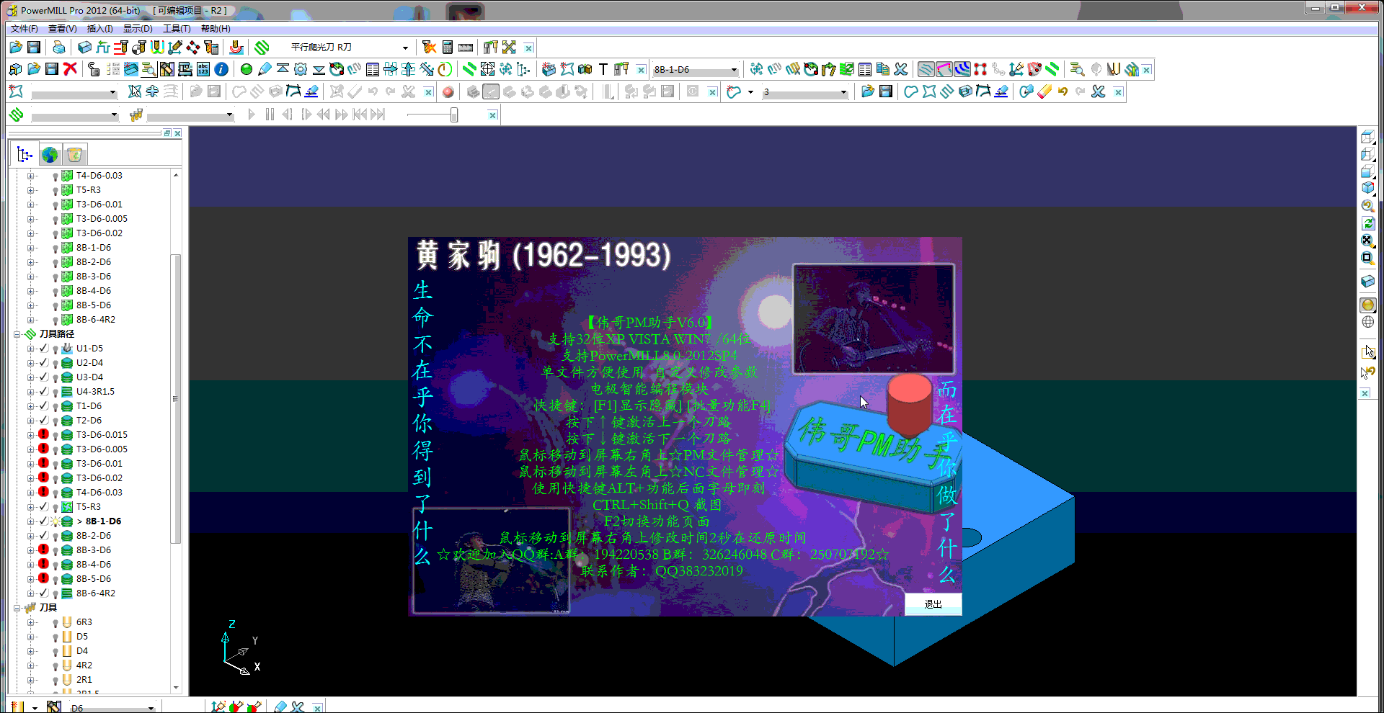Toggle checkbox for toolpath T1-D6
1384x713 pixels.
click(43, 406)
